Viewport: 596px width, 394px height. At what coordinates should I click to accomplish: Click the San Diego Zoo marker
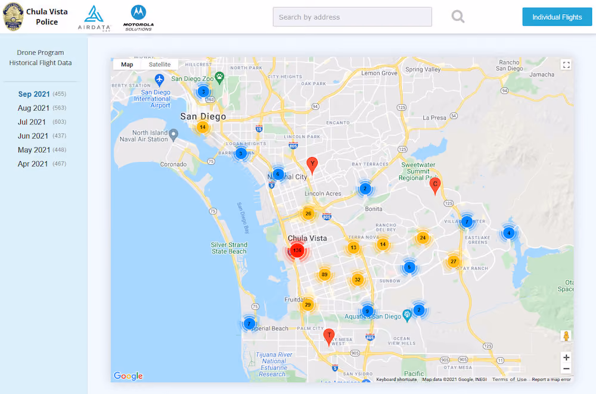pos(219,78)
